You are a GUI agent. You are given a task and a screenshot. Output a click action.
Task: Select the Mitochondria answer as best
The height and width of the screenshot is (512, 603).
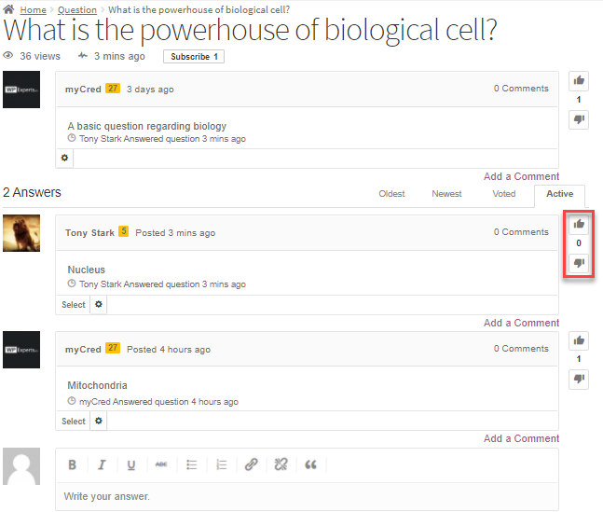74,422
